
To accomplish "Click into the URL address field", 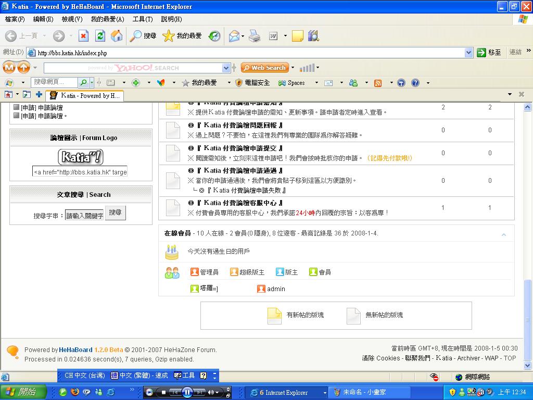I will 250,53.
